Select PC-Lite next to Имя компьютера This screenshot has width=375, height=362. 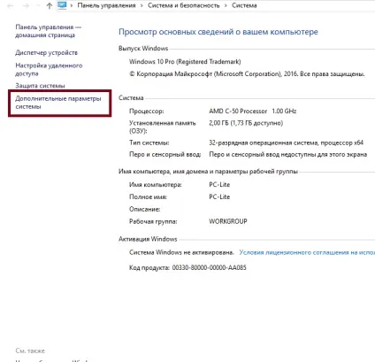(219, 185)
